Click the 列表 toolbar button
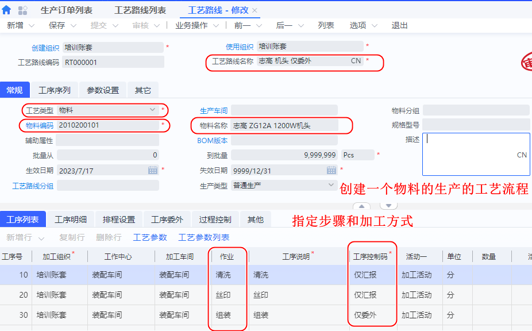The width and height of the screenshot is (532, 331). (x=326, y=25)
